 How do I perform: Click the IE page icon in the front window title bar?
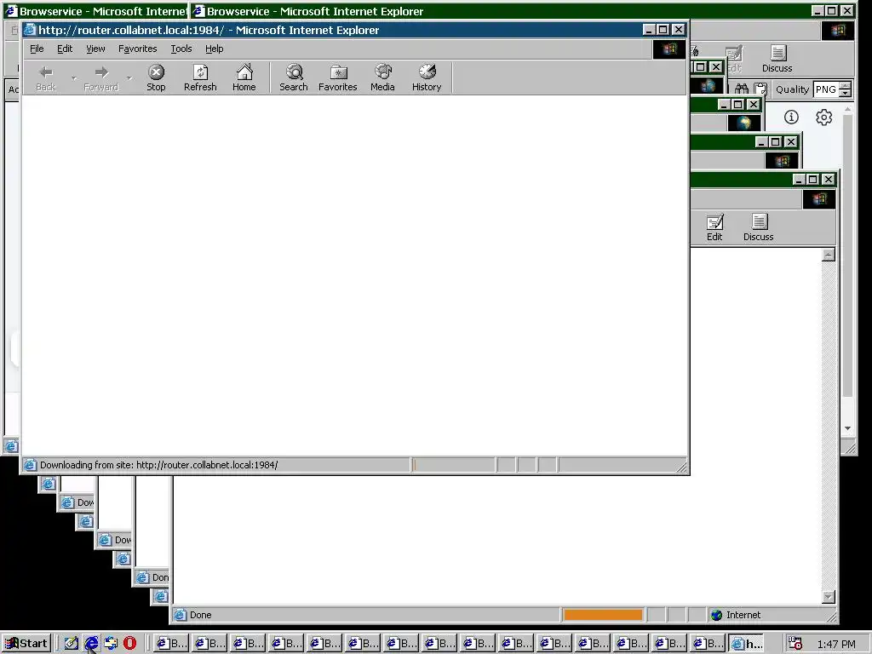pyautogui.click(x=30, y=30)
